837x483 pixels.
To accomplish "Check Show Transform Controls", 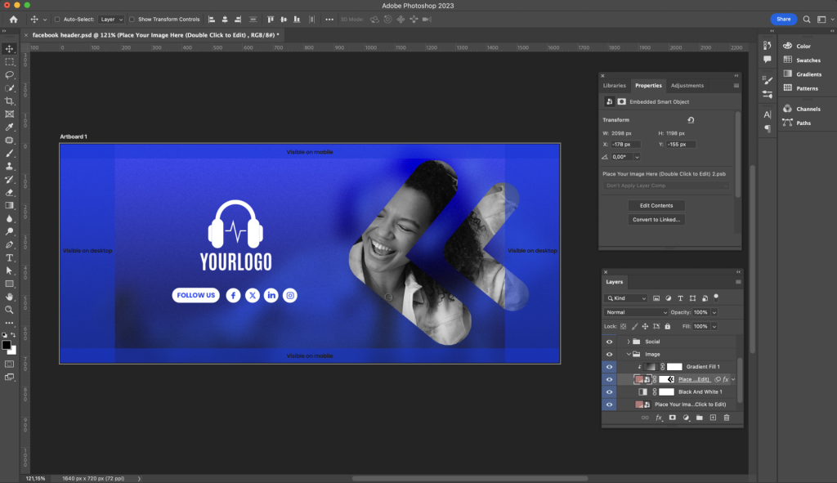I will click(x=132, y=19).
